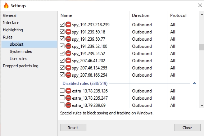Open the General settings page
Viewport: 204px width, 136px height.
point(10,15)
